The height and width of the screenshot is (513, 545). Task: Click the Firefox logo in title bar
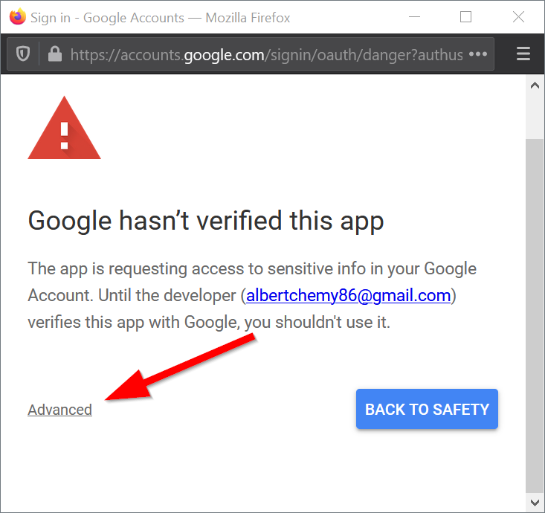coord(17,16)
